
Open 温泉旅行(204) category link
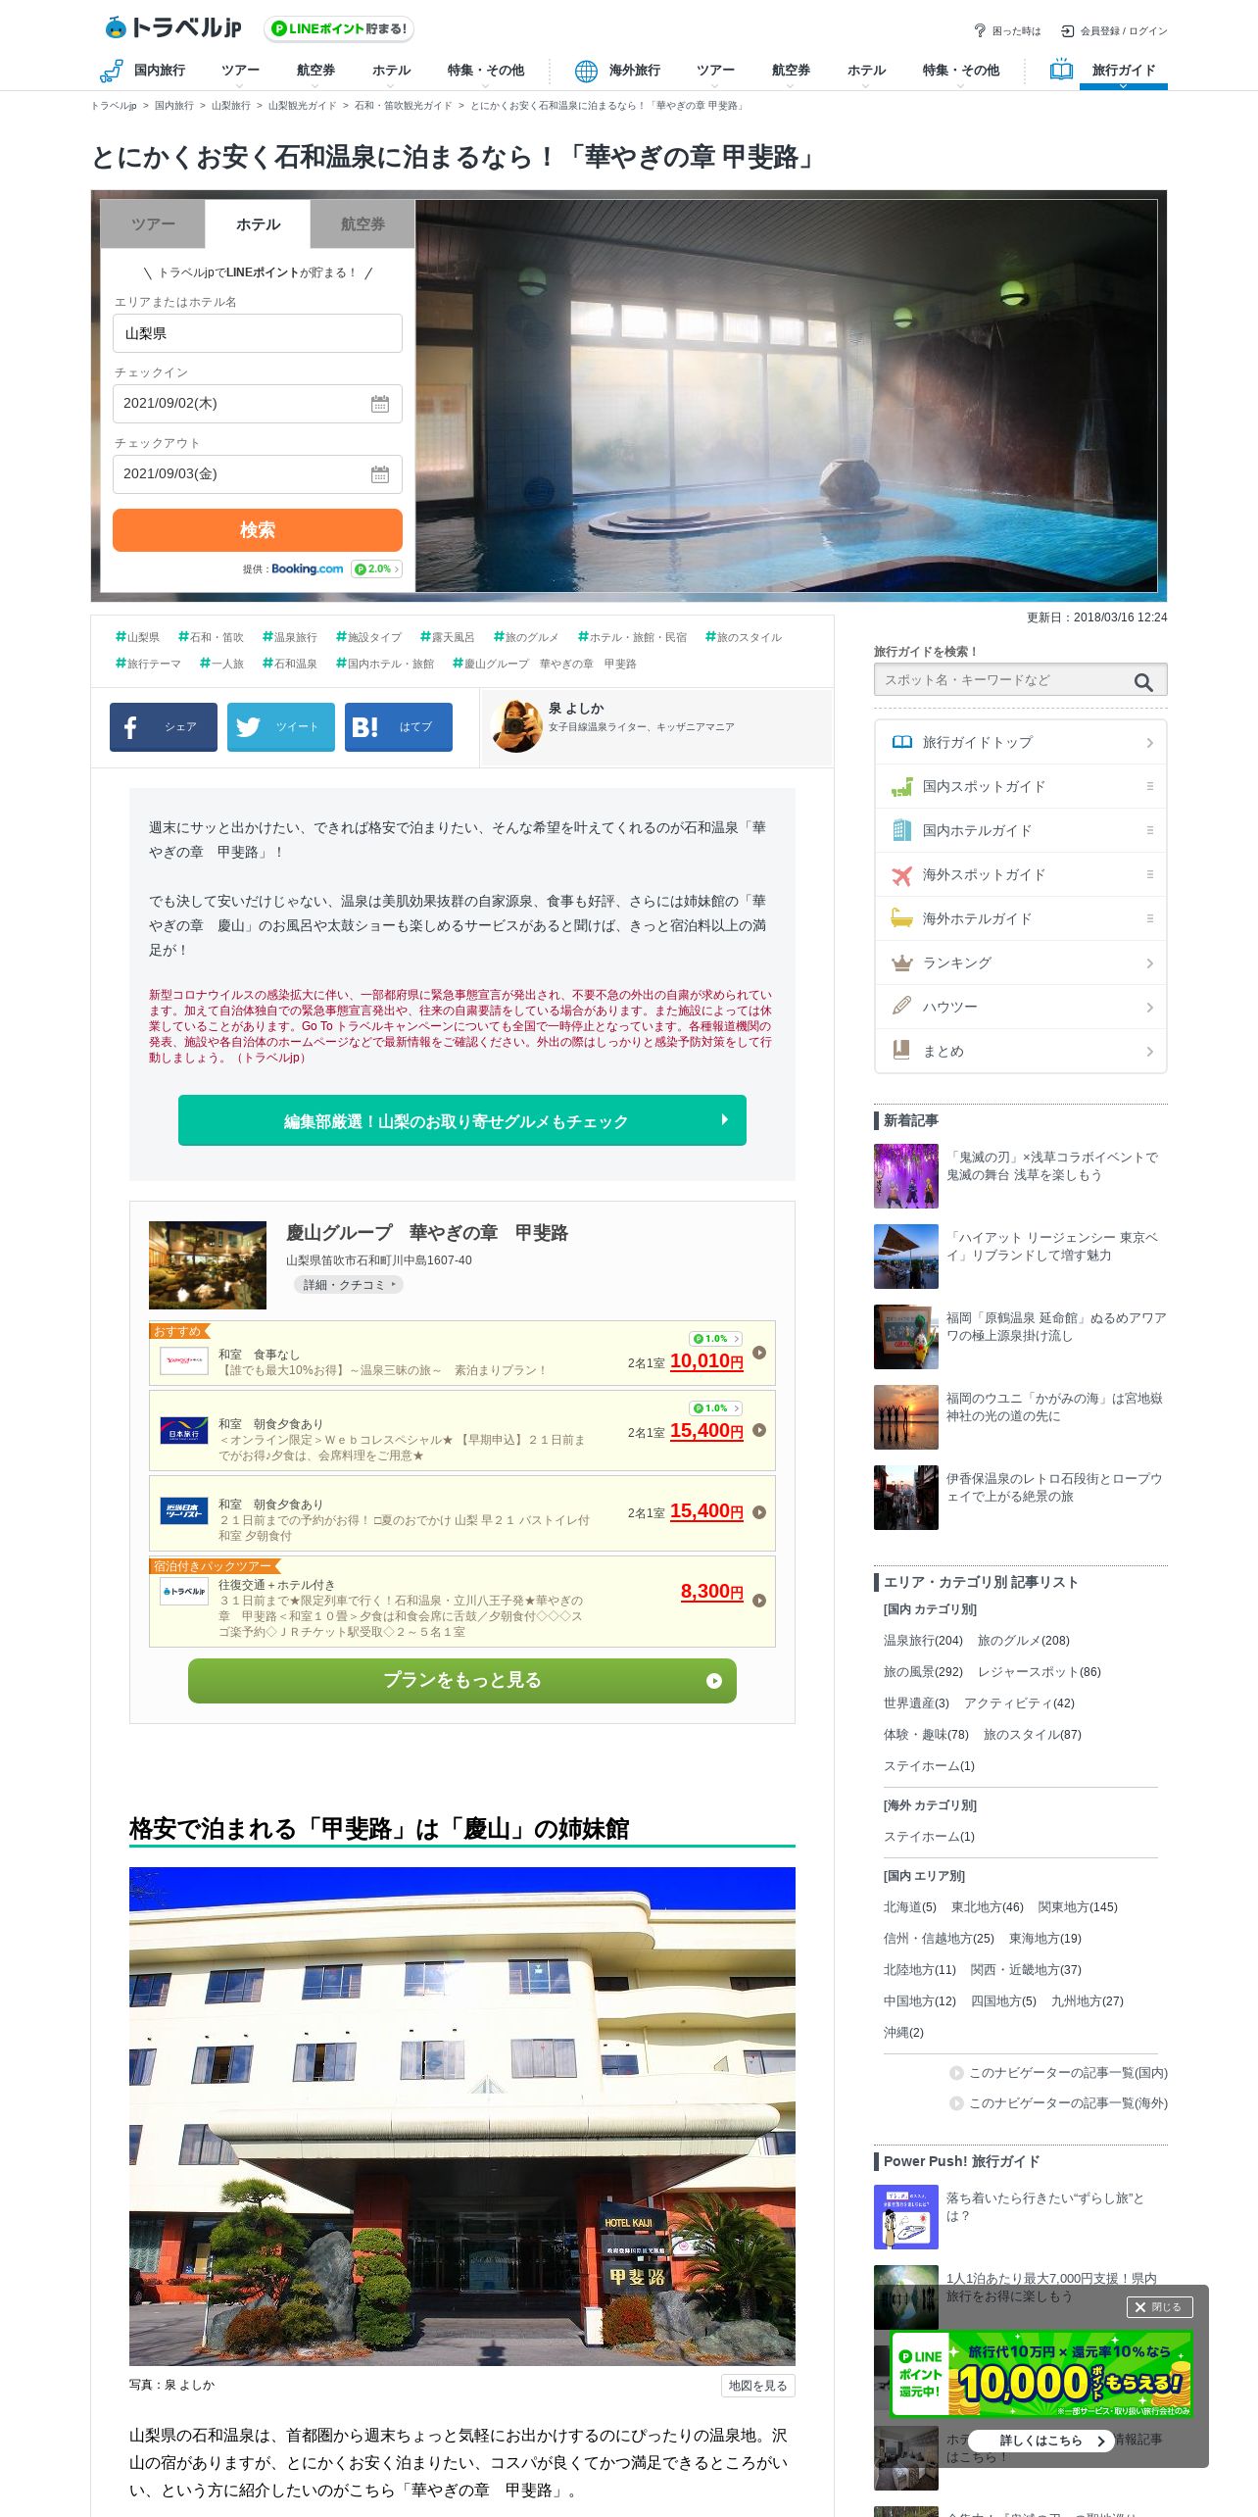pyautogui.click(x=923, y=1641)
